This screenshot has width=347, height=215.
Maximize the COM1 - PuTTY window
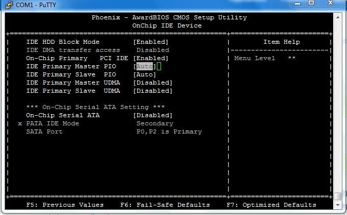click(x=312, y=3)
